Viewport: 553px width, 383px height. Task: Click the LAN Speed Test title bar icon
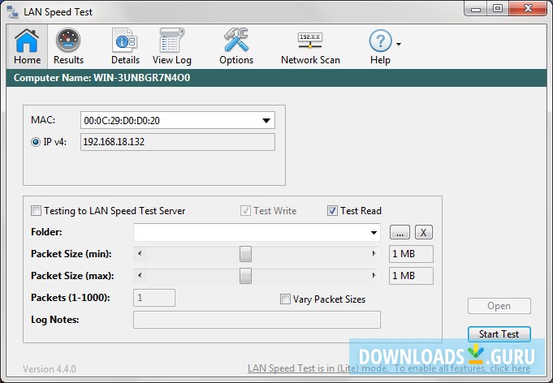click(x=13, y=12)
